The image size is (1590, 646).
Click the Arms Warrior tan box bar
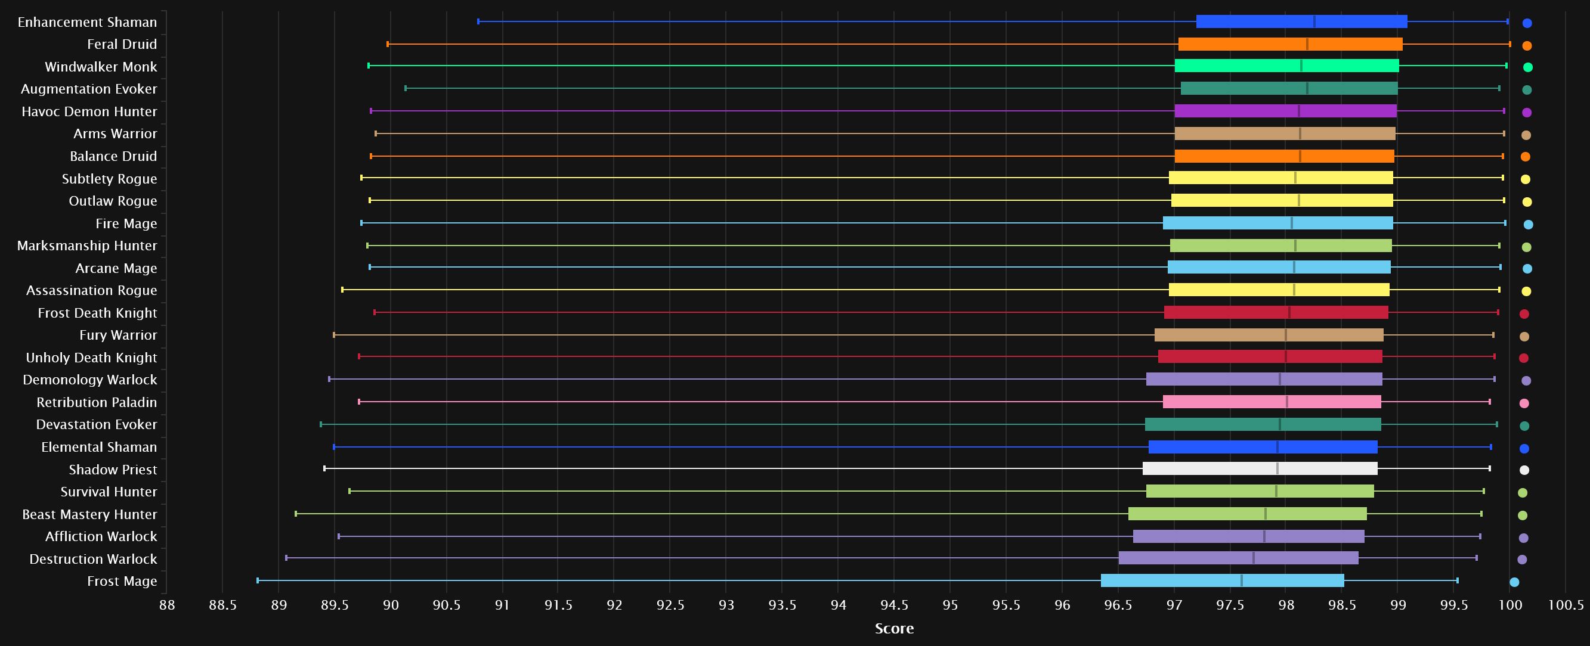1285,133
